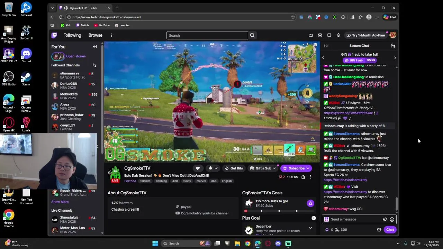443x249 pixels.
Task: Click the Twitch search field
Action: click(x=207, y=35)
